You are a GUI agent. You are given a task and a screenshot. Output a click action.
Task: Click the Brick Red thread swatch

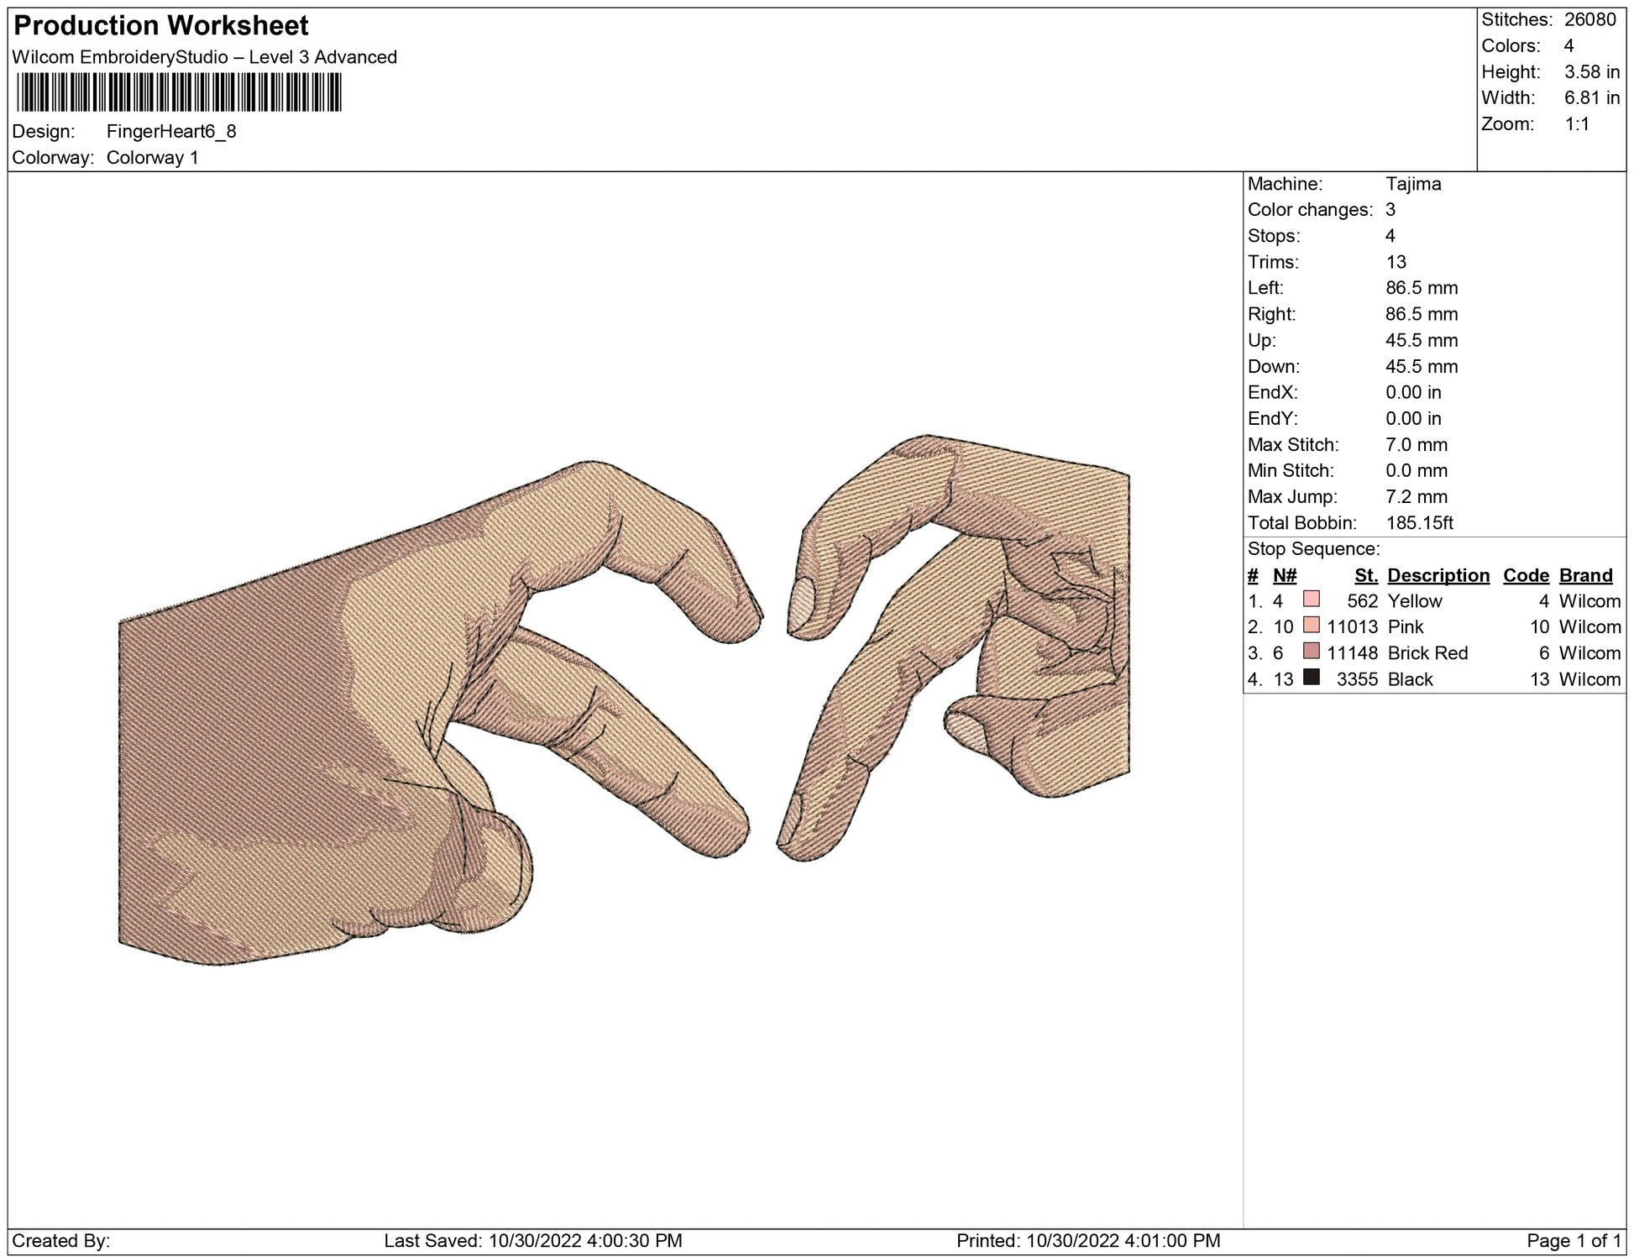pos(1311,652)
